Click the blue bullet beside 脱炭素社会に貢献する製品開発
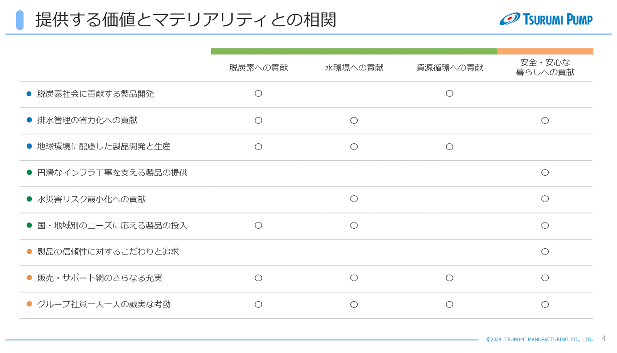The image size is (617, 353). pos(29,94)
